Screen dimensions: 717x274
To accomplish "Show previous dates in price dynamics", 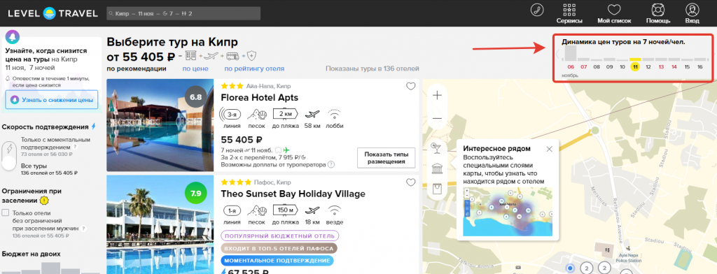I will [x=557, y=54].
